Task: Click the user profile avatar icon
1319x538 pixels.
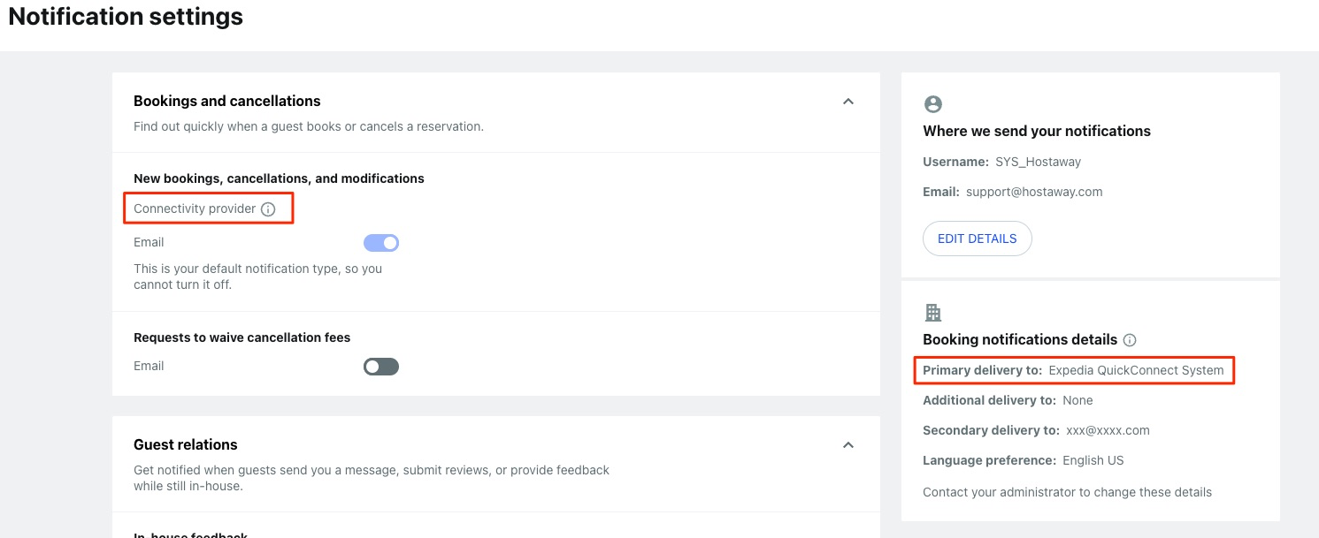Action: 932,104
